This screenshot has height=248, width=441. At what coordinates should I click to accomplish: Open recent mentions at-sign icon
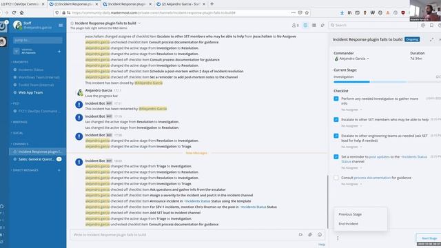click(423, 25)
